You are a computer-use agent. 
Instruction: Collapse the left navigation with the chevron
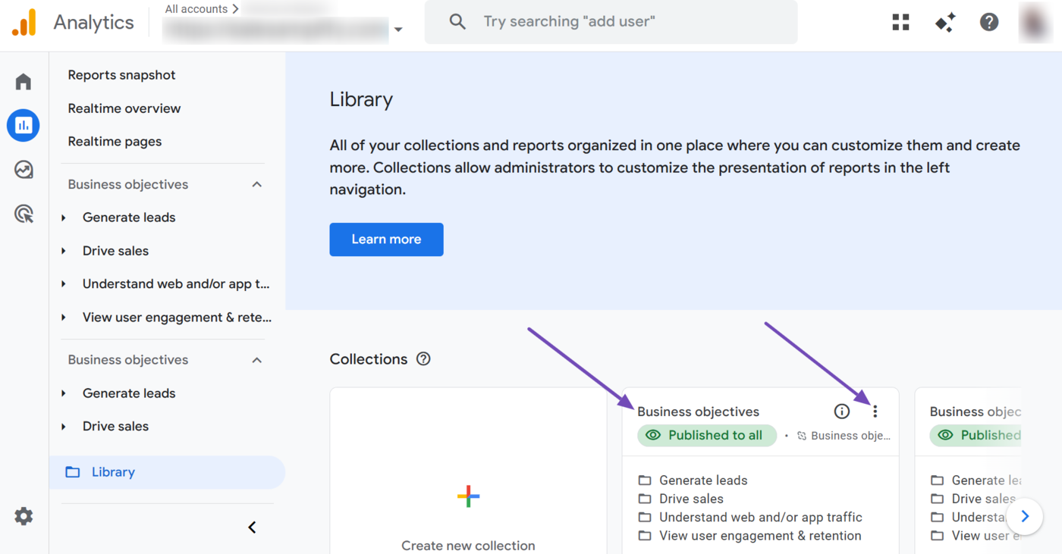tap(251, 527)
